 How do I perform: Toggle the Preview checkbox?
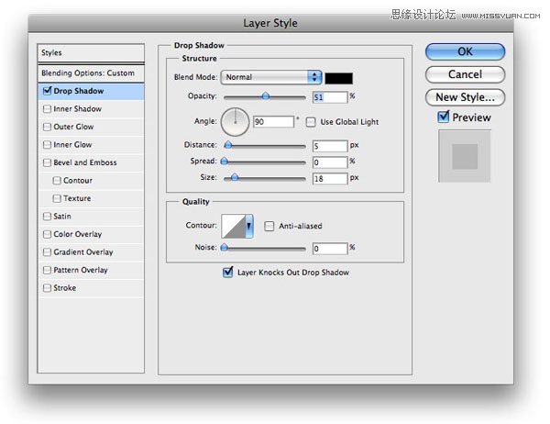coord(444,117)
